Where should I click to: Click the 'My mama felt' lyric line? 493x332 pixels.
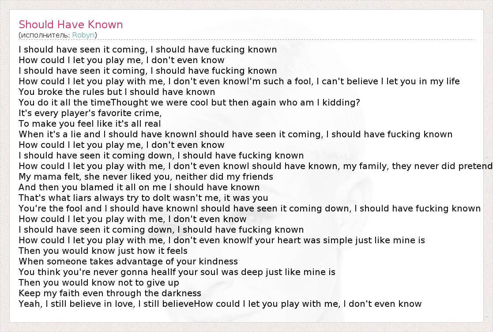[146, 177]
